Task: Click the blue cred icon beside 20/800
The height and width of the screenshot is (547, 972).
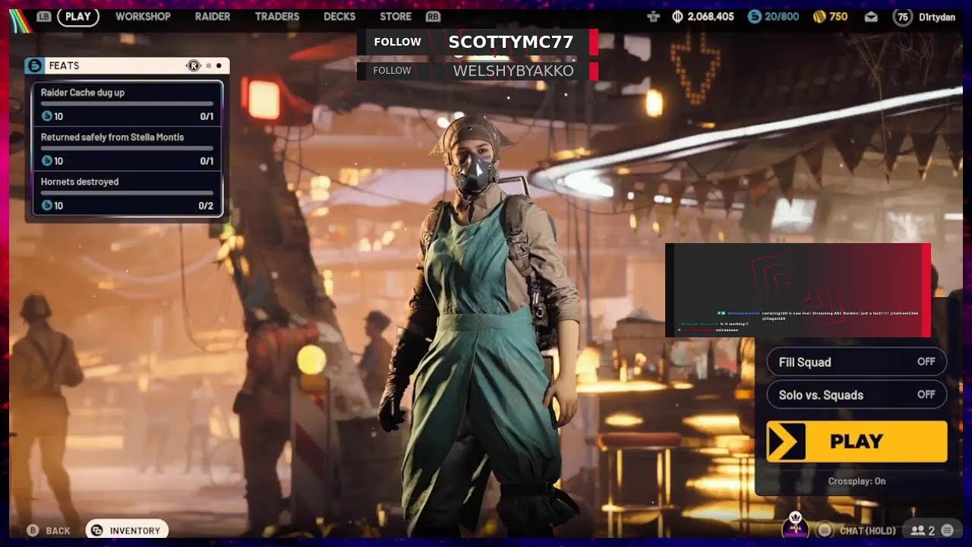Action: tap(754, 16)
